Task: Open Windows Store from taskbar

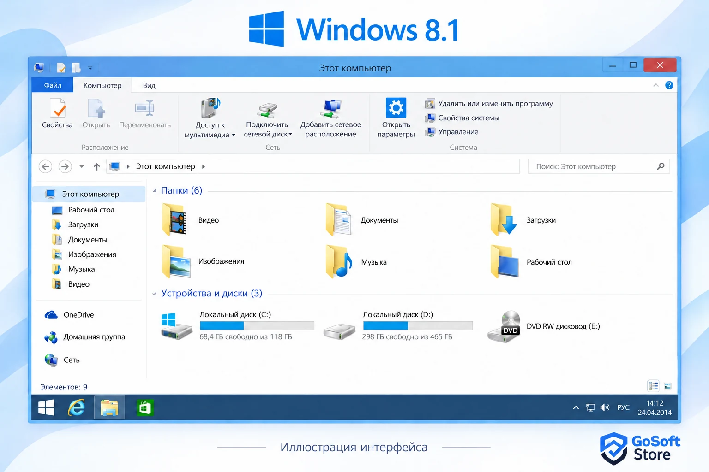Action: (145, 407)
